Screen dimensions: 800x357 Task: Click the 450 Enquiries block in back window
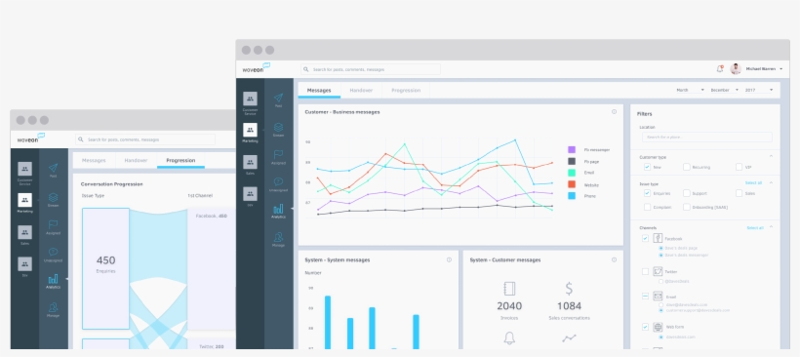click(105, 268)
